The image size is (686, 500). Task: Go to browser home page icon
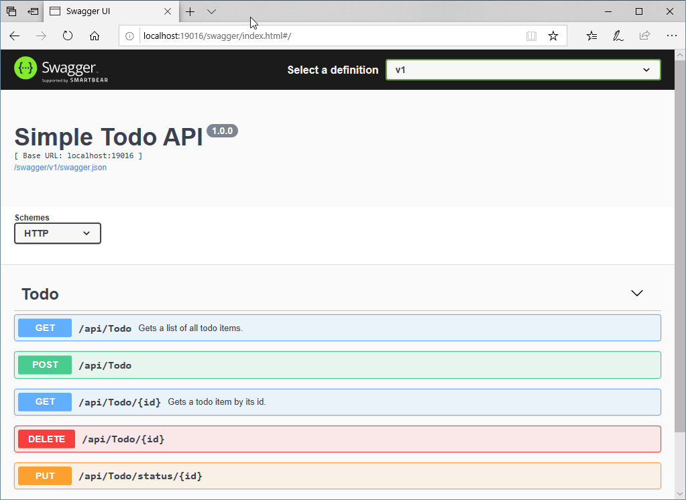coord(95,36)
